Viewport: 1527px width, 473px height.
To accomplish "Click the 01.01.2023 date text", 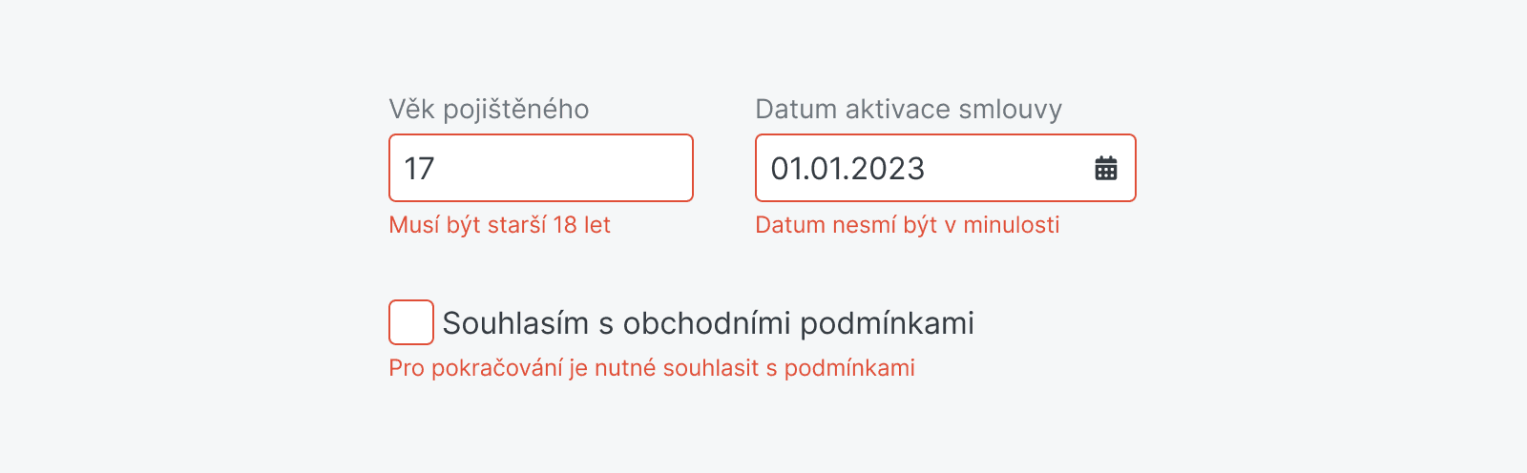I will (x=847, y=169).
